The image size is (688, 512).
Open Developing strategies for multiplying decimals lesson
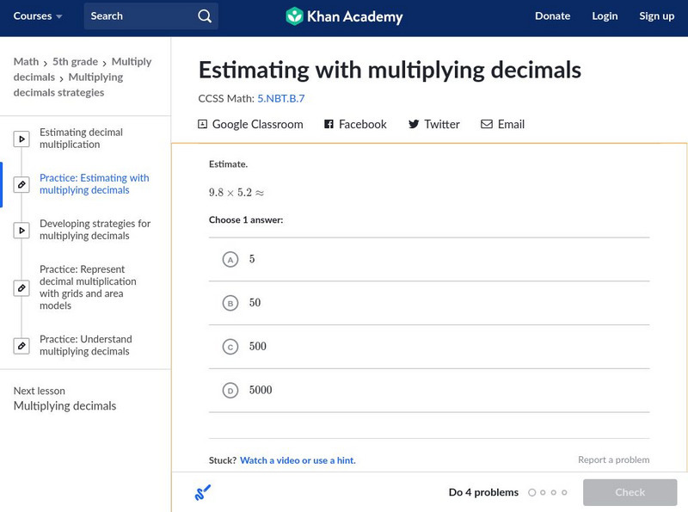coord(95,230)
